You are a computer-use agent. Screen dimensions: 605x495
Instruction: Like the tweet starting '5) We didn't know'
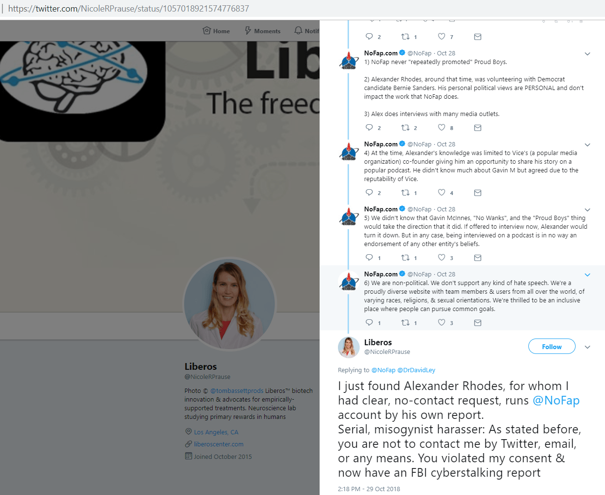pyautogui.click(x=442, y=258)
